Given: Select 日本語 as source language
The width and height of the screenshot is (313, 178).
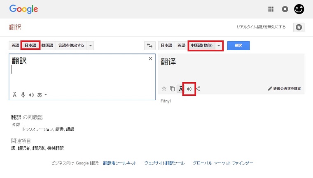Looking at the screenshot, I should [x=30, y=46].
